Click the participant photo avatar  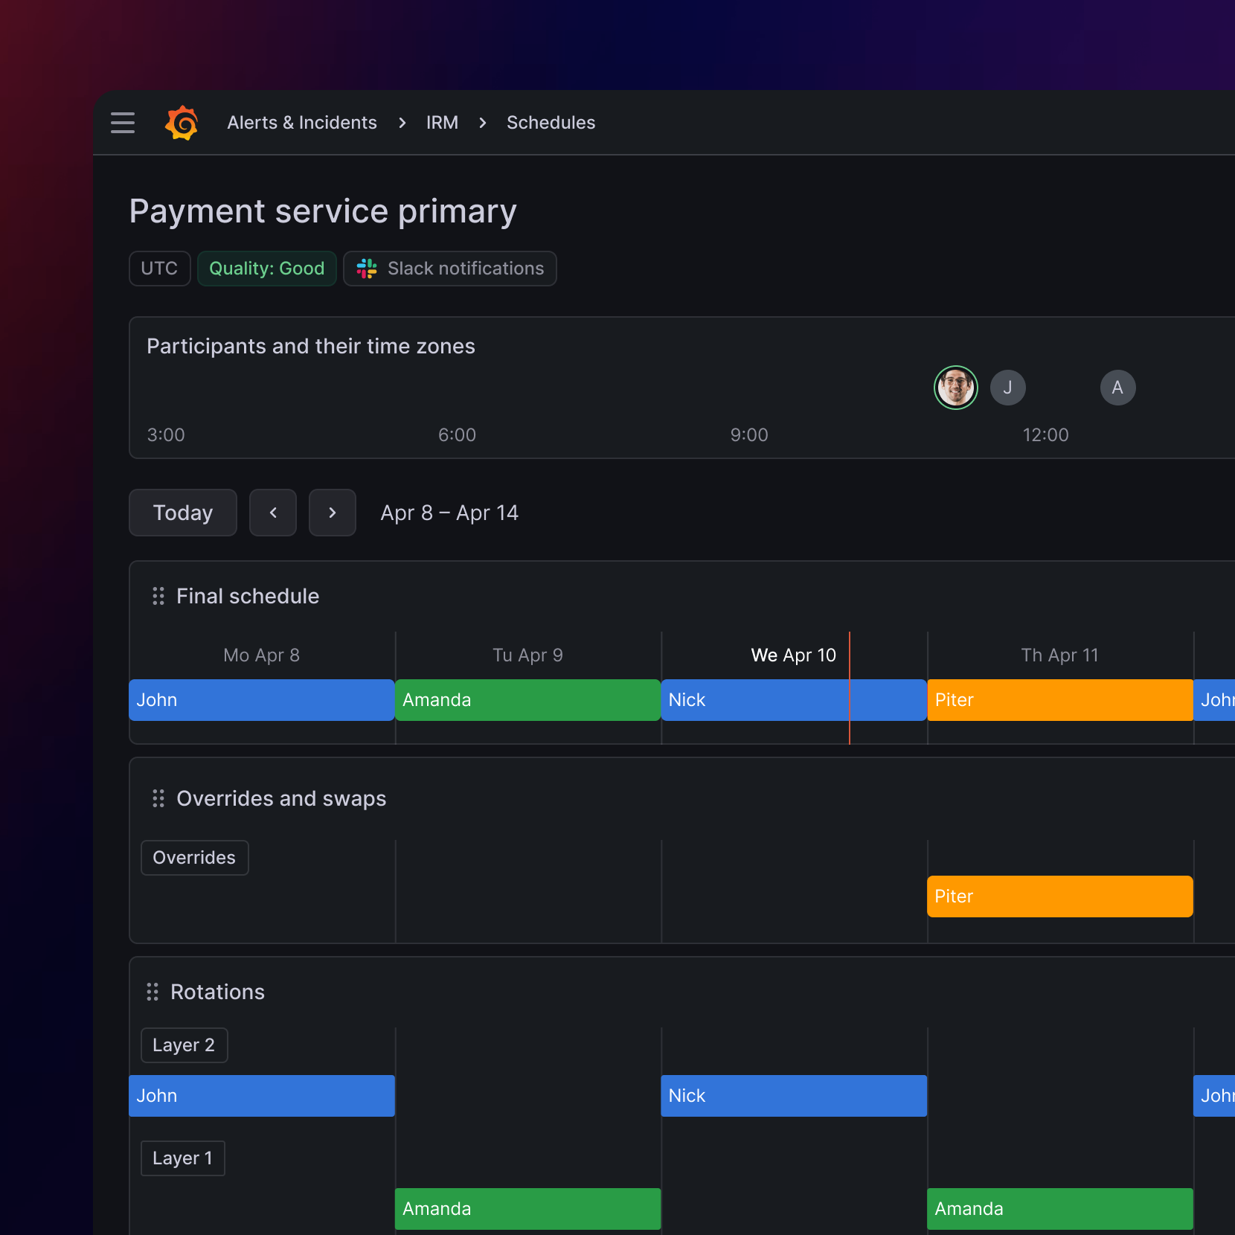coord(956,388)
